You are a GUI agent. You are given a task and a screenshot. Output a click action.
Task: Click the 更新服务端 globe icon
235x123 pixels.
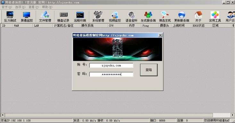coord(182,17)
